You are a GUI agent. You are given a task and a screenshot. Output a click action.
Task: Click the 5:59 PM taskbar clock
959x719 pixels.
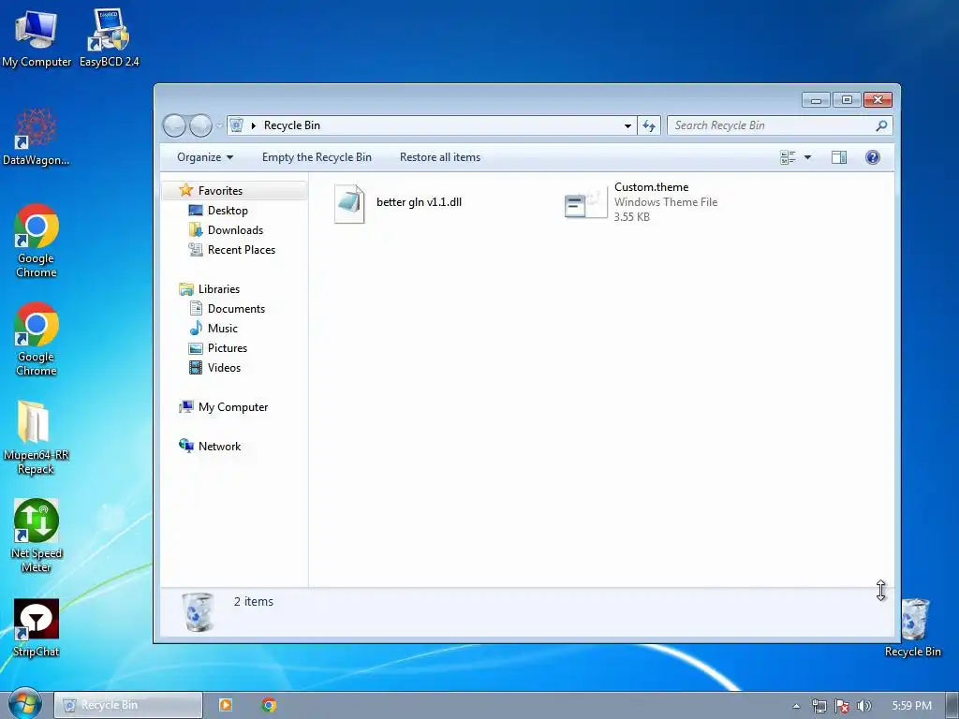coord(911,706)
